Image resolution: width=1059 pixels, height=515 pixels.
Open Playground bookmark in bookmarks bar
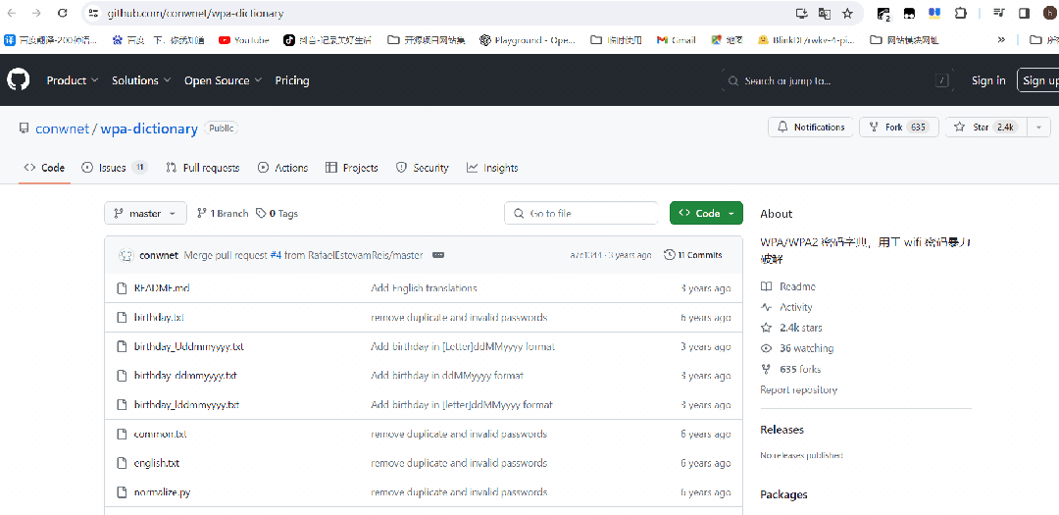click(x=528, y=40)
